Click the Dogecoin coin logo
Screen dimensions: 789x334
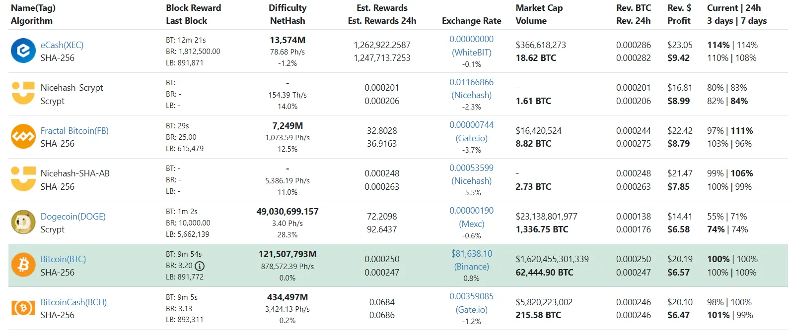(x=23, y=223)
